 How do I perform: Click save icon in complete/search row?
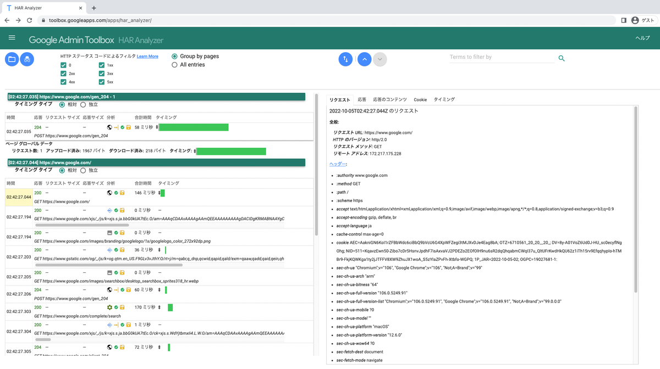[122, 307]
